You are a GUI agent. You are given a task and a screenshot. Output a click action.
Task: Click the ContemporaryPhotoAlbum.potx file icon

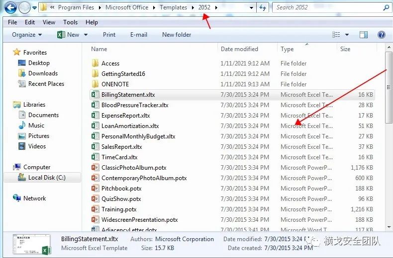[95, 178]
